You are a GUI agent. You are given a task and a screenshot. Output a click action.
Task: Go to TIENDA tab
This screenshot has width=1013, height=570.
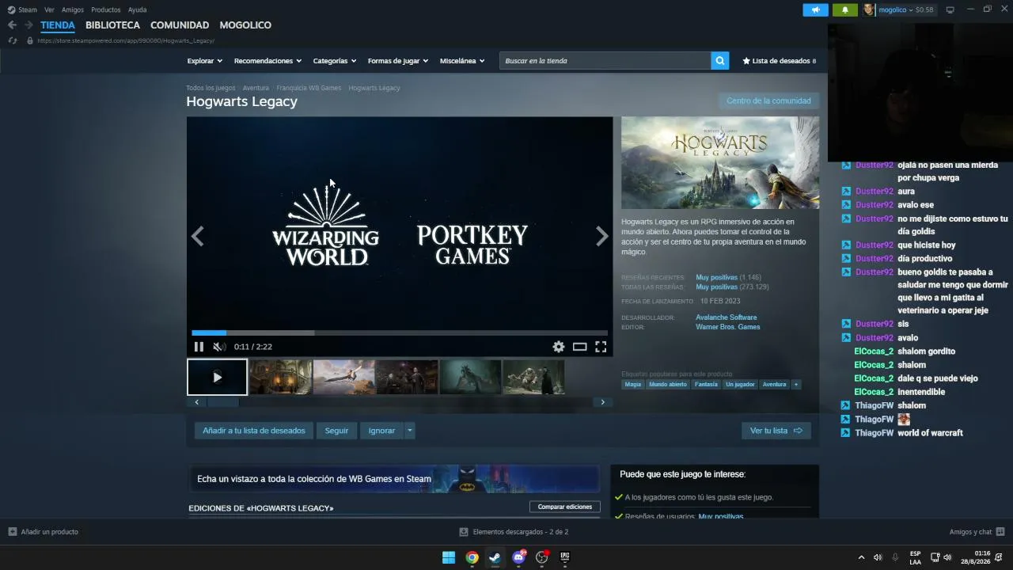point(58,25)
